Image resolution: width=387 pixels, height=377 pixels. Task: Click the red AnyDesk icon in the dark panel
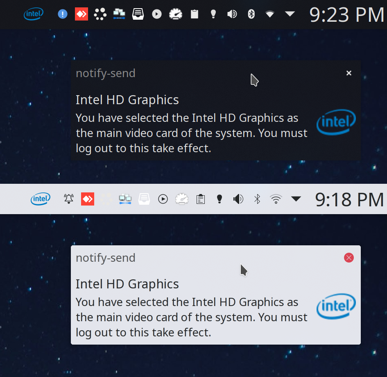(x=81, y=14)
